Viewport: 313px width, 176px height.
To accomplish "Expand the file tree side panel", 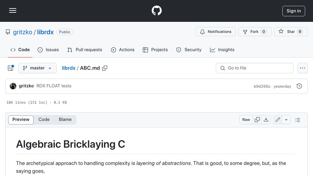I will point(10,68).
